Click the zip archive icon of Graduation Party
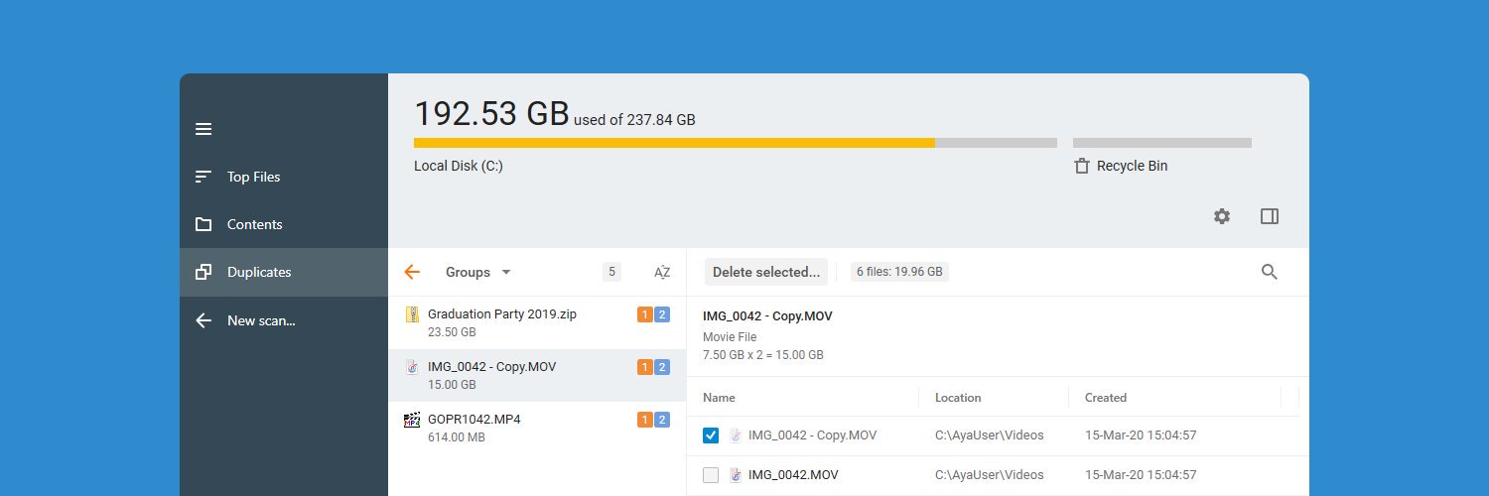This screenshot has height=496, width=1489. coord(412,314)
